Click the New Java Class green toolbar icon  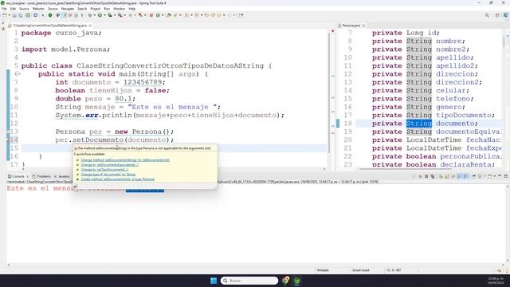pos(158,15)
